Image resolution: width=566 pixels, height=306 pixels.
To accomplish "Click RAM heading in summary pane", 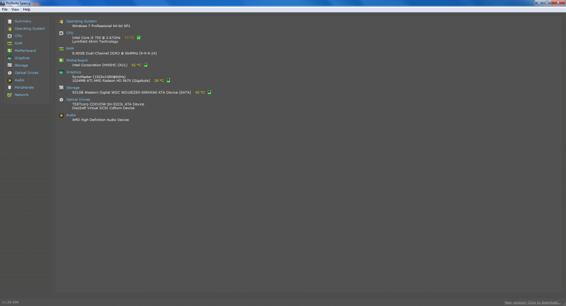I will (x=70, y=49).
